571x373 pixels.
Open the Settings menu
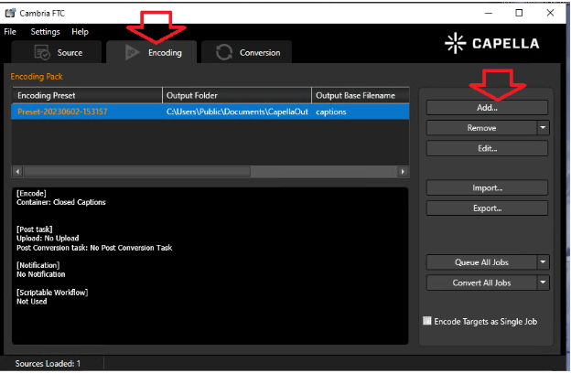click(45, 32)
